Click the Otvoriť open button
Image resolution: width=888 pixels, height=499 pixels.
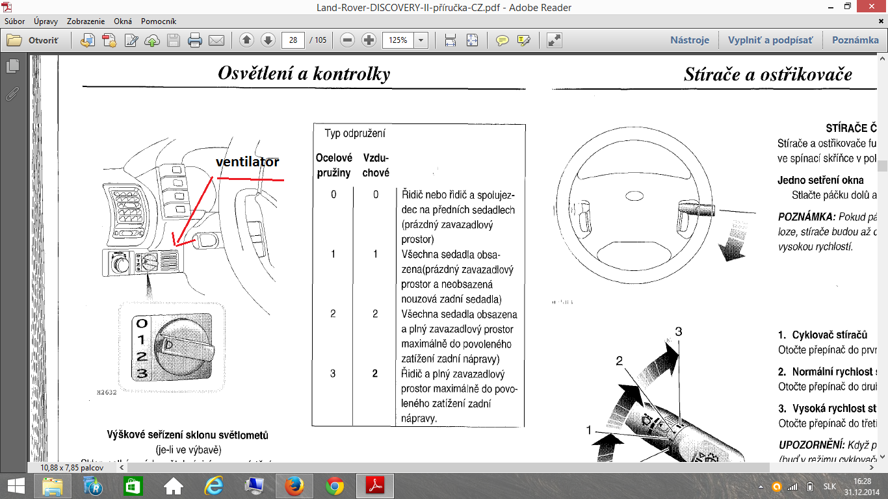tap(34, 40)
